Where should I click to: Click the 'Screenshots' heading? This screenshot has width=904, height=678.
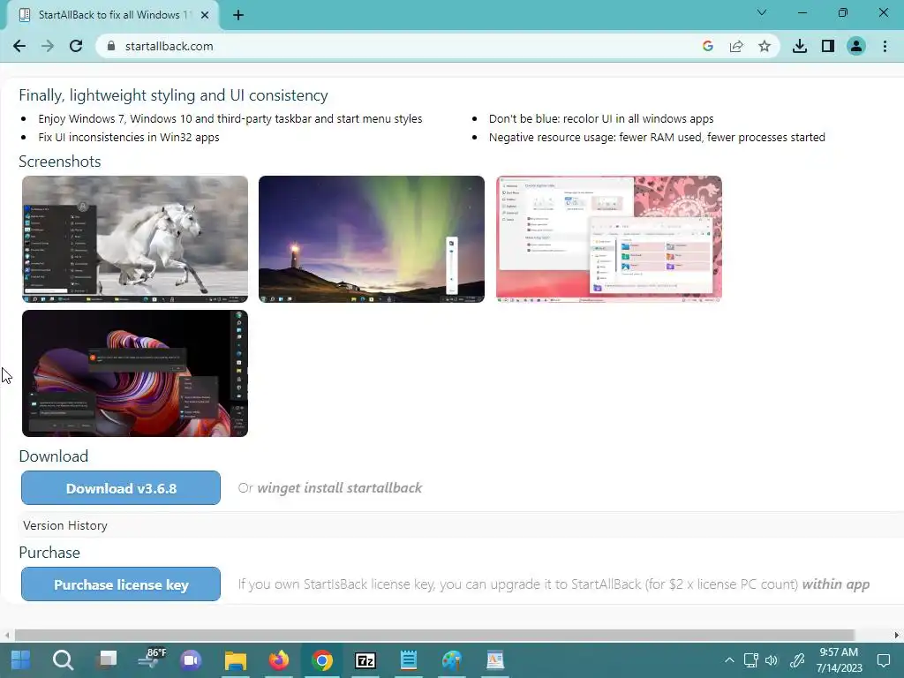60,162
